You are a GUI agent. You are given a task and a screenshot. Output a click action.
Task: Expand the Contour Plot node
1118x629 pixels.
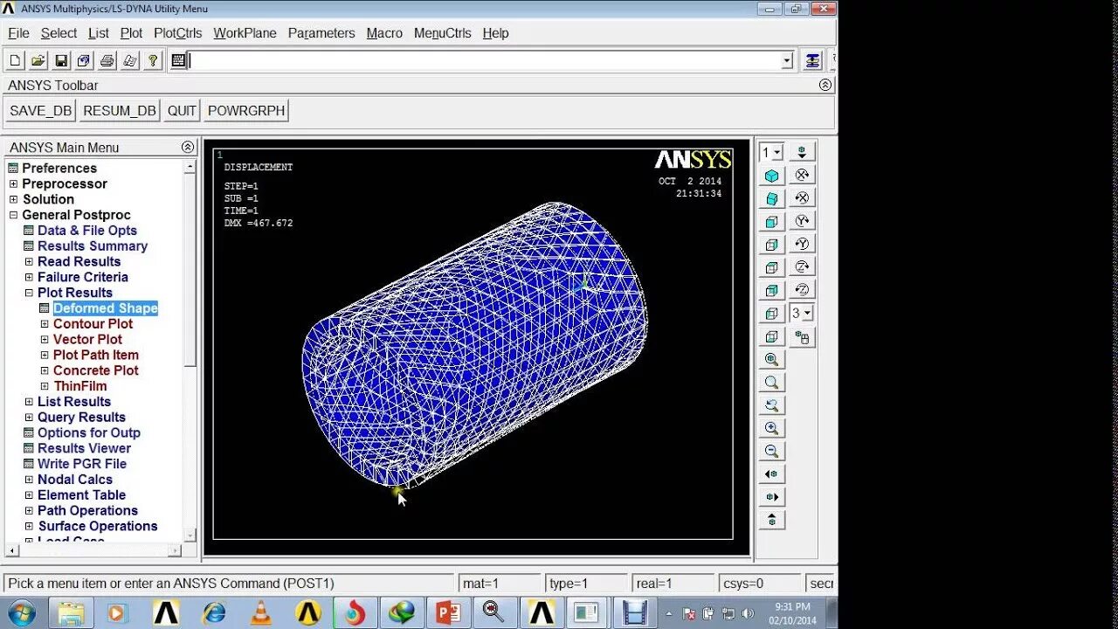[45, 323]
